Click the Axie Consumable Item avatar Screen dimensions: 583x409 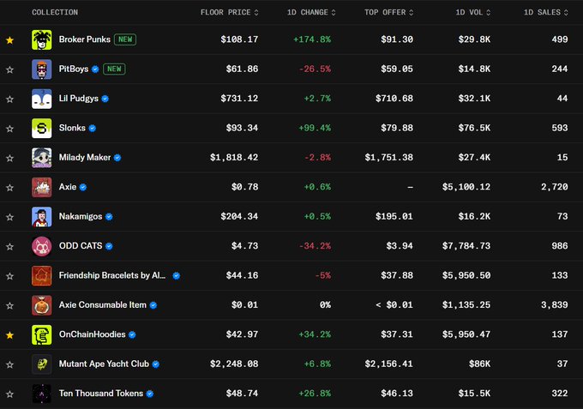pos(42,305)
